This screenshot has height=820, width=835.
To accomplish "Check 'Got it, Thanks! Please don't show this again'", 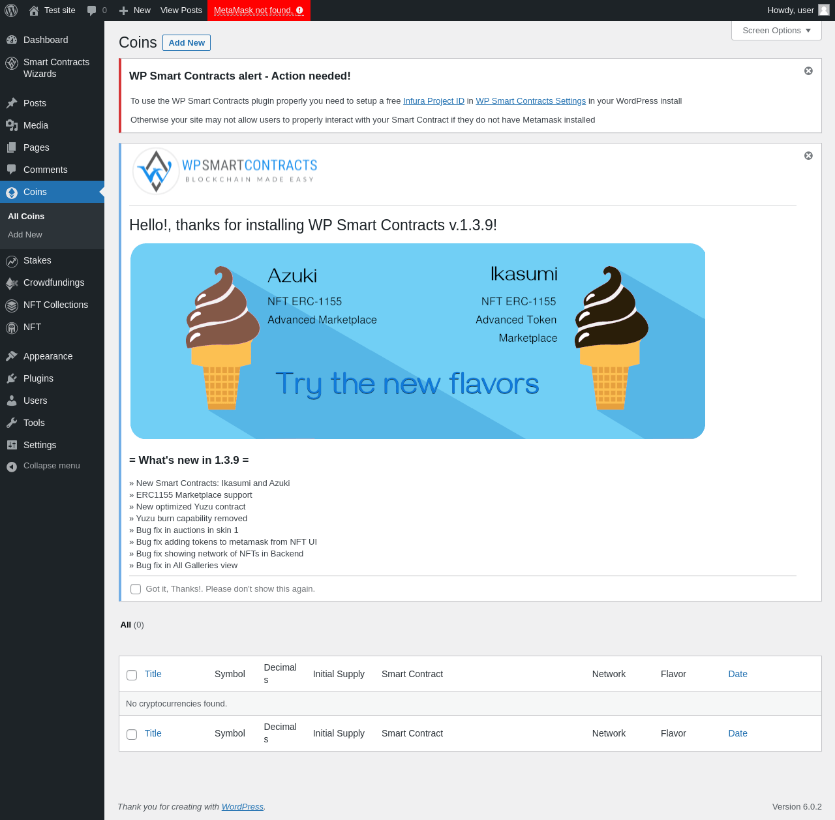I will click(136, 589).
